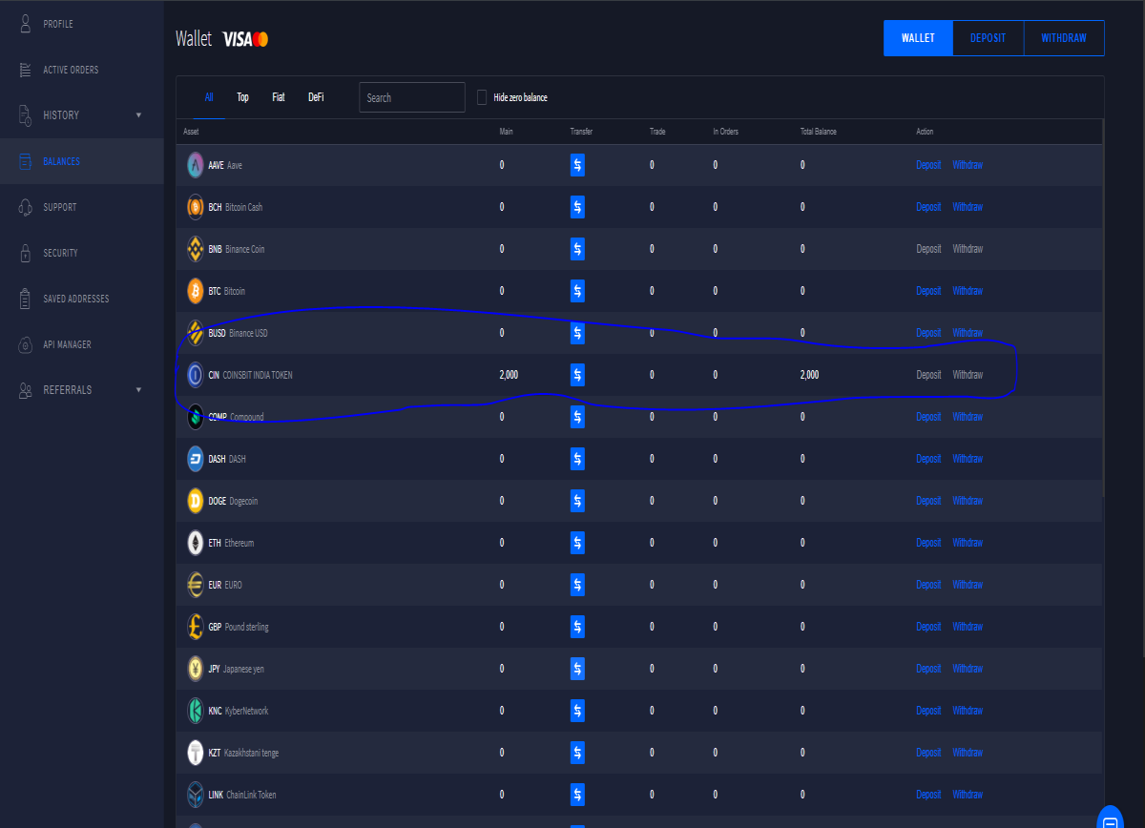Click the WALLET button
Image resolution: width=1145 pixels, height=828 pixels.
tap(918, 38)
